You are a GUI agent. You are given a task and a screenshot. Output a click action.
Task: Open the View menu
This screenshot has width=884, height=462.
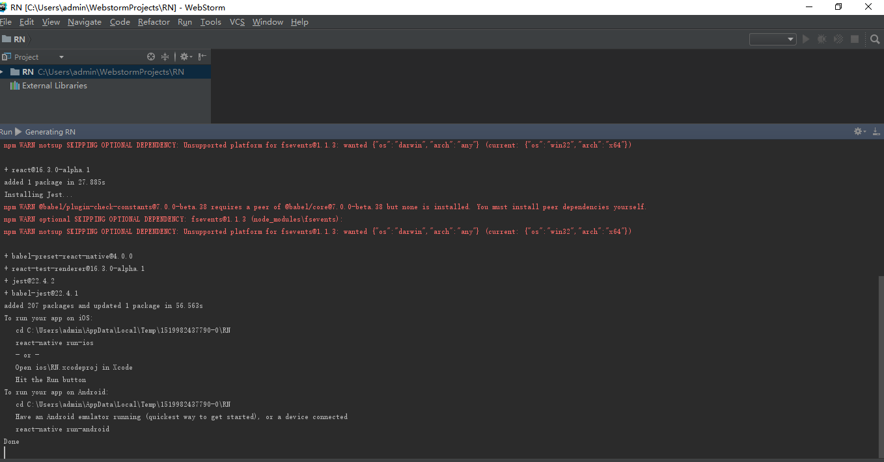click(51, 22)
